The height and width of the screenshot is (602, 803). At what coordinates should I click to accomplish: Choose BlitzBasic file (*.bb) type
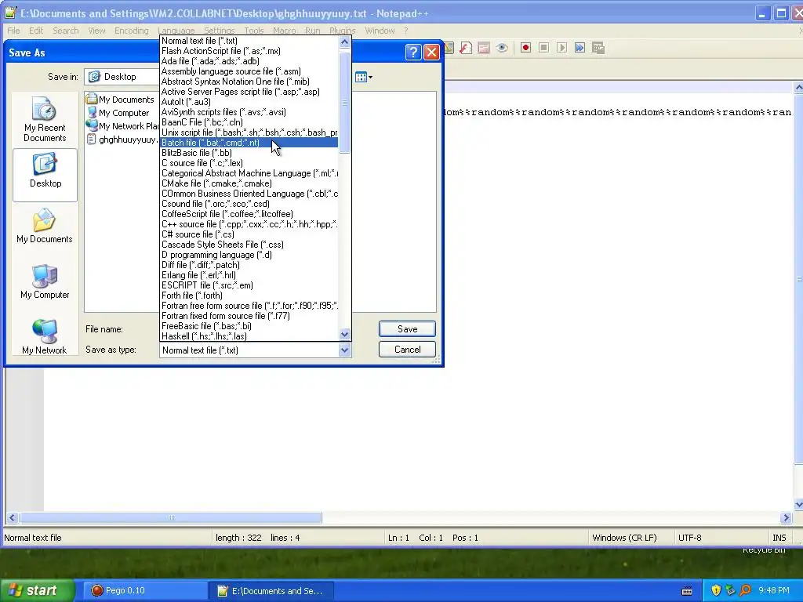tap(249, 153)
